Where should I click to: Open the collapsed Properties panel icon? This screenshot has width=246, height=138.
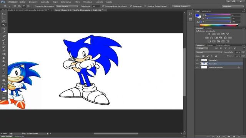pos(191,19)
